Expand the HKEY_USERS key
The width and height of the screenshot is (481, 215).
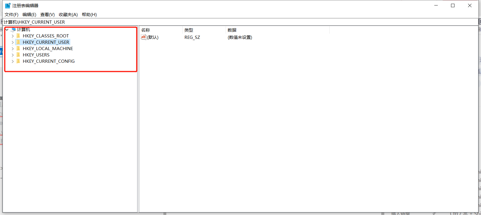point(13,55)
